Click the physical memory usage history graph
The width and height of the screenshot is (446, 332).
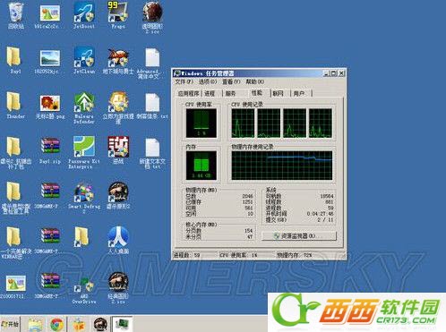pyautogui.click(x=281, y=165)
